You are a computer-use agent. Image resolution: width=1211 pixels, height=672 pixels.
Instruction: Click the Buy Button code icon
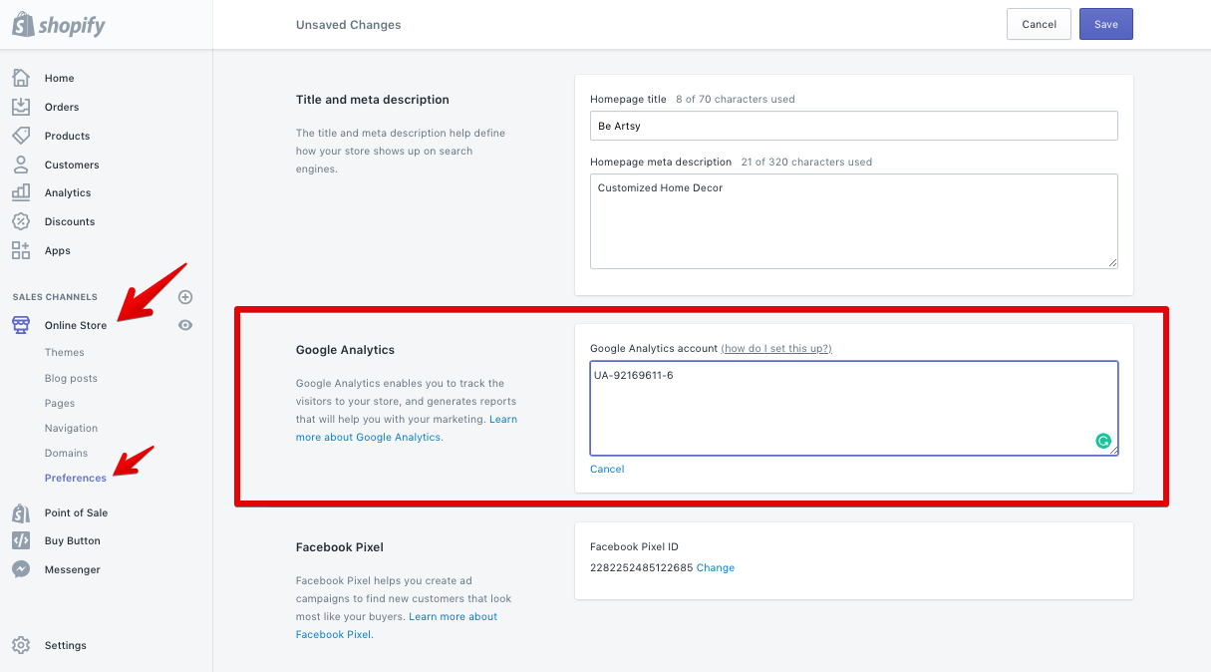point(21,540)
